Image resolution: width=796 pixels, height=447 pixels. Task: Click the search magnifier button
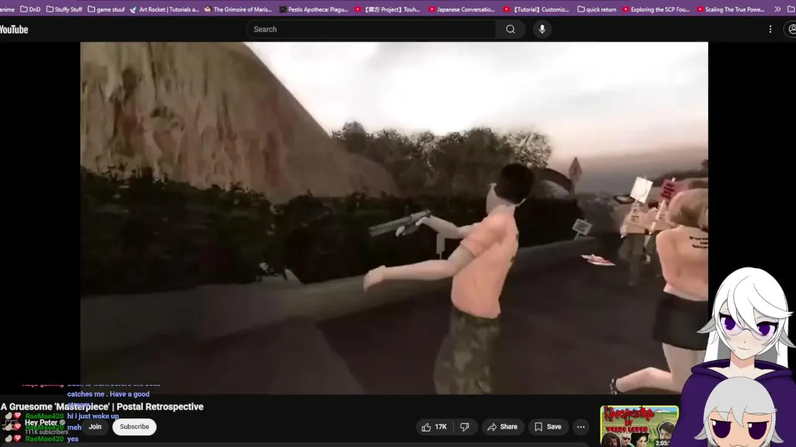click(x=511, y=29)
